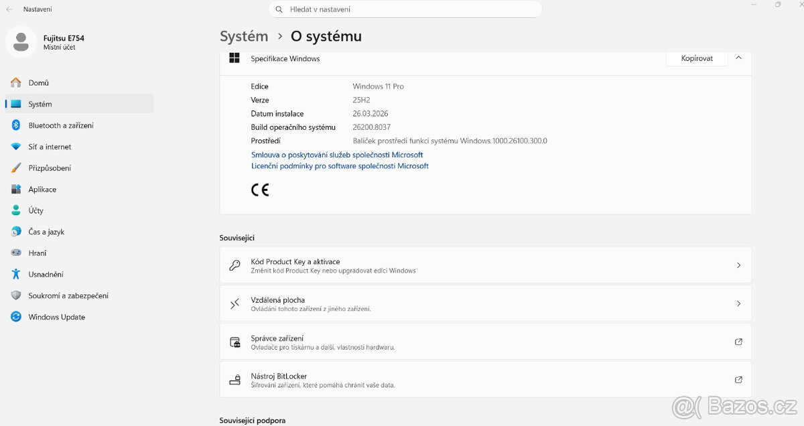Click the Čas a jazyk globe icon

click(x=16, y=232)
